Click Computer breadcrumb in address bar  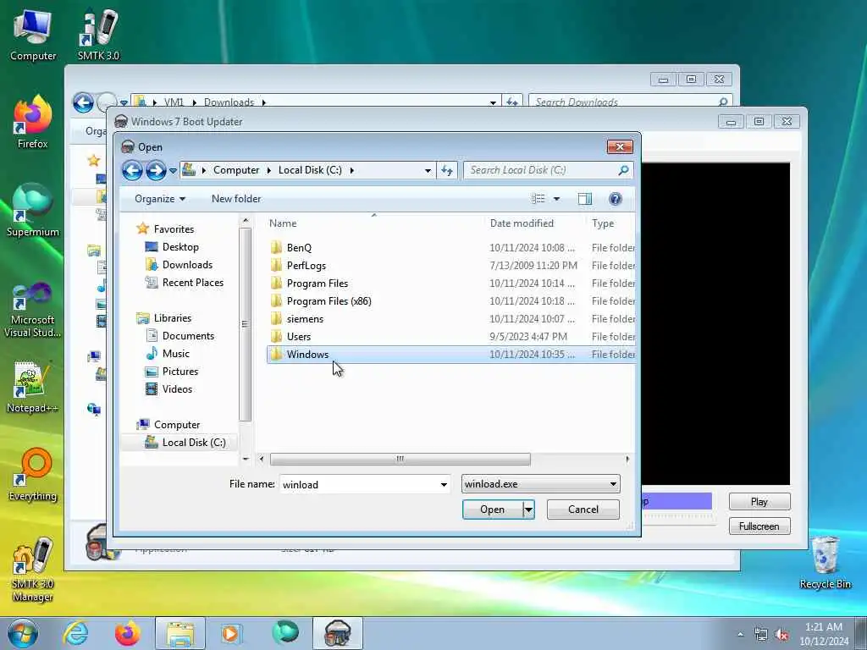pyautogui.click(x=236, y=170)
